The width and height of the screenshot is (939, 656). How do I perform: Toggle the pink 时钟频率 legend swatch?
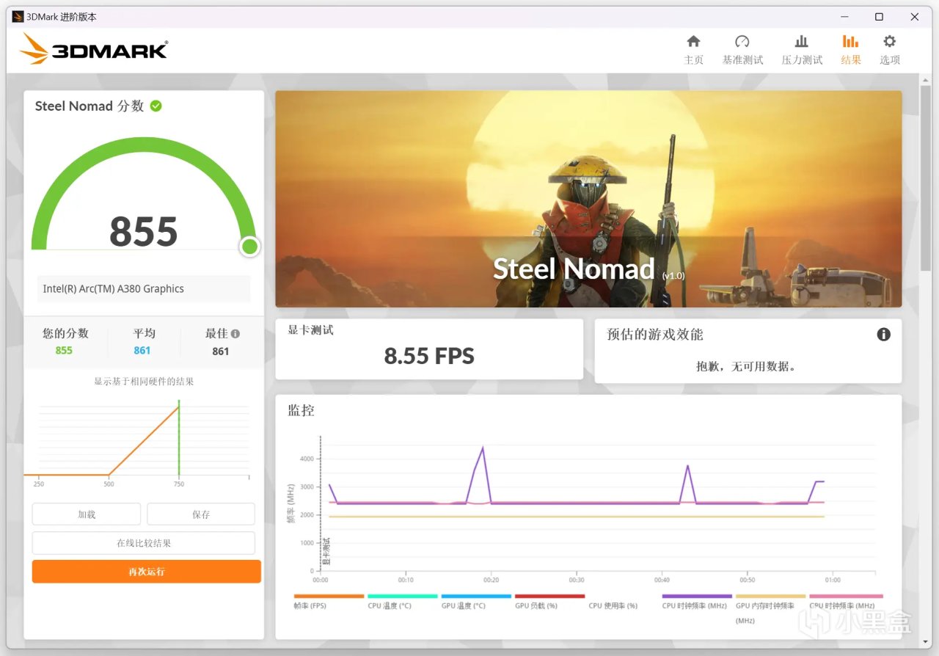click(x=846, y=597)
